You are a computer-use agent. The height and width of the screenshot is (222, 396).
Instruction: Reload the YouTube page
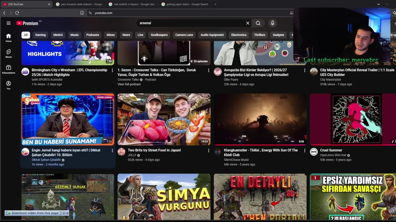pyautogui.click(x=17, y=13)
